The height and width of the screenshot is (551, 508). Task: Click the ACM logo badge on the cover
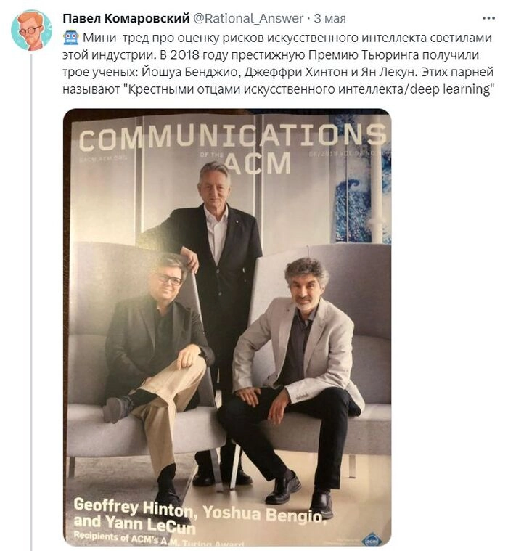[x=371, y=538]
